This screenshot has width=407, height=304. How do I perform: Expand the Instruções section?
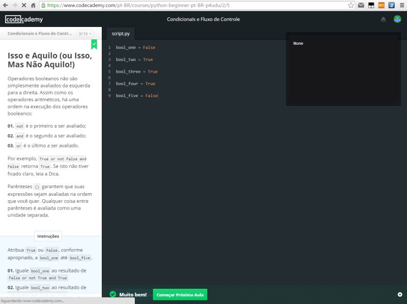pyautogui.click(x=48, y=236)
